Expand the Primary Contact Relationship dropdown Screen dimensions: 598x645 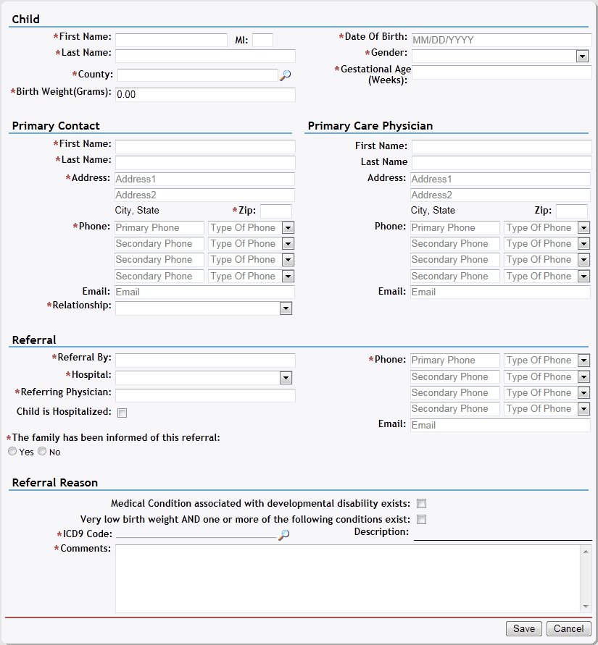tap(286, 308)
